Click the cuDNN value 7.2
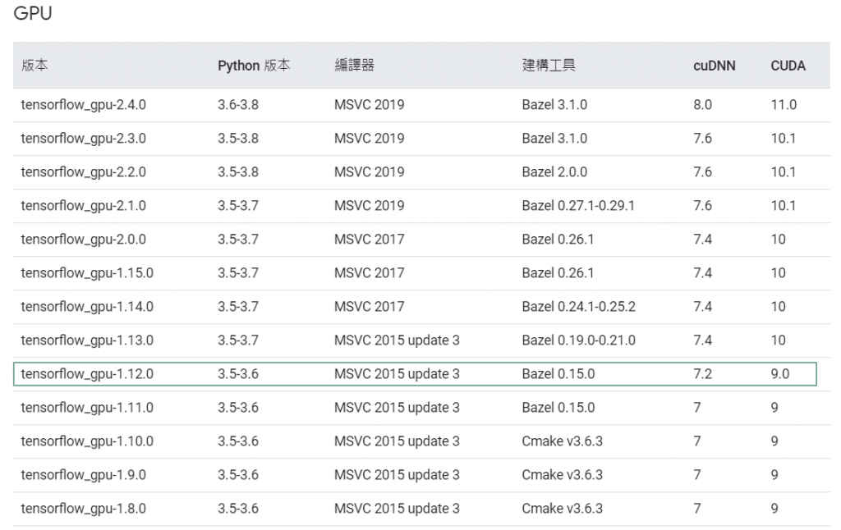Screen dimensions: 841x530 coord(703,374)
